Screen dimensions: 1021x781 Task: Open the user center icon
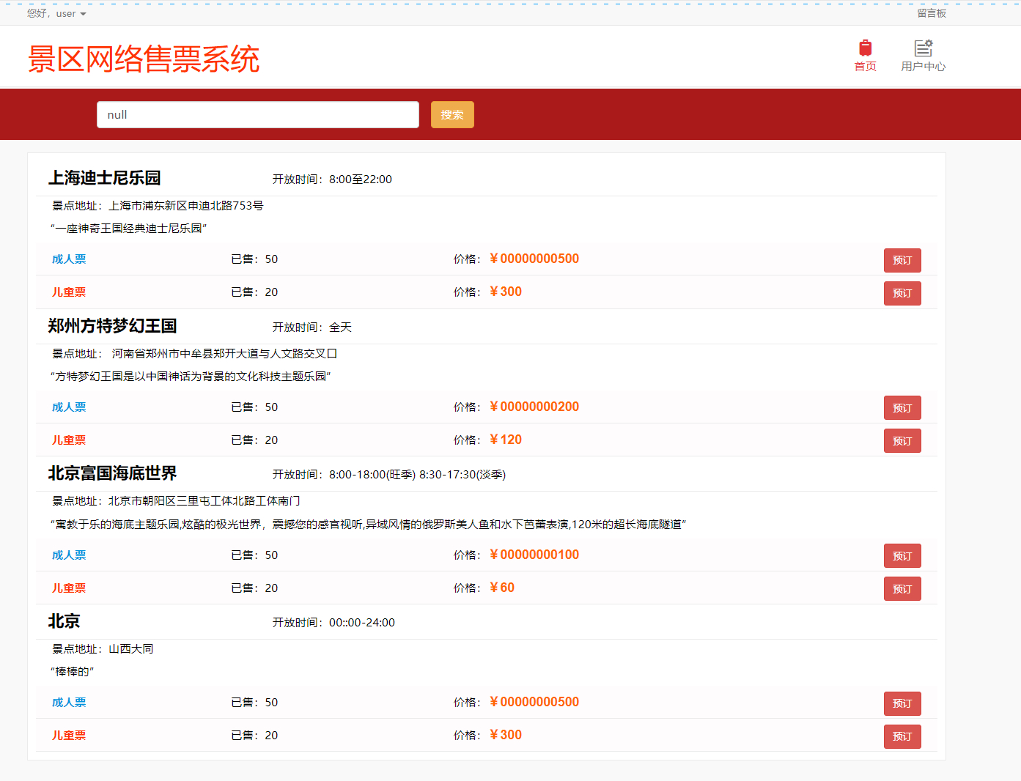tap(923, 48)
